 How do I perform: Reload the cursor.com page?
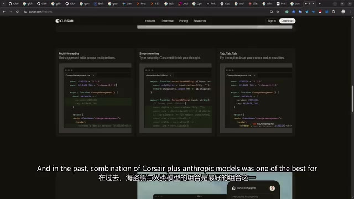(17, 12)
